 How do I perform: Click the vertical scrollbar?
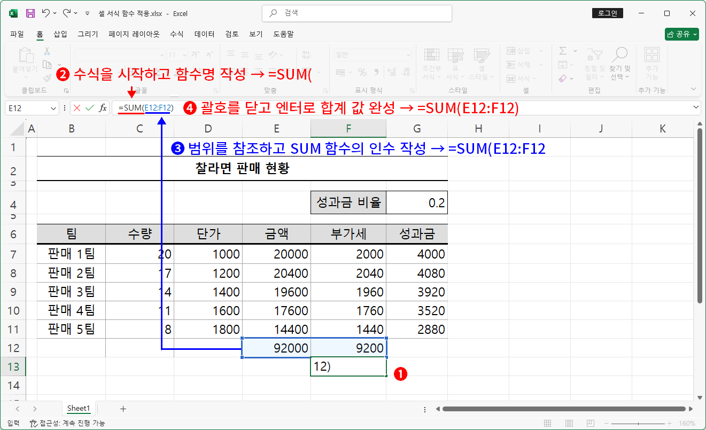(701, 216)
